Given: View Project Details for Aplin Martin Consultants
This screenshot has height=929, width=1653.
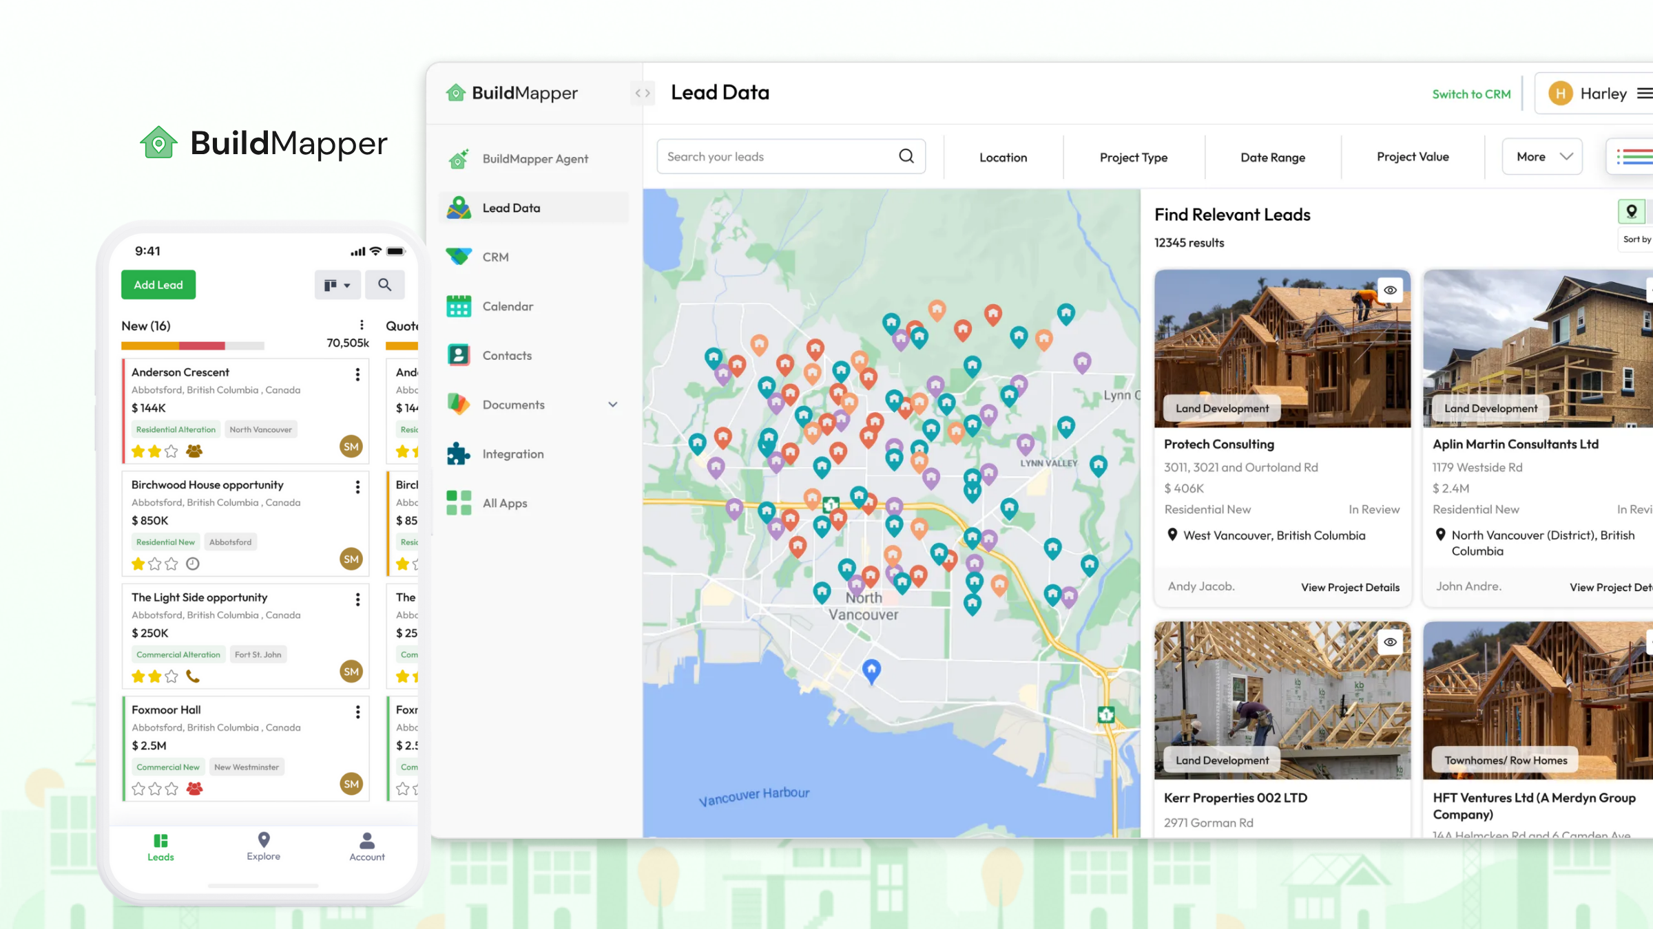Looking at the screenshot, I should (1612, 587).
